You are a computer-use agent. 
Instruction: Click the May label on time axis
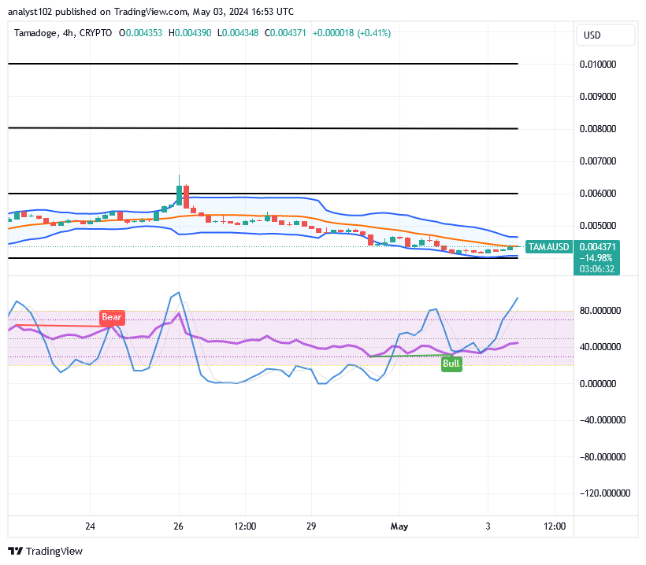(399, 526)
